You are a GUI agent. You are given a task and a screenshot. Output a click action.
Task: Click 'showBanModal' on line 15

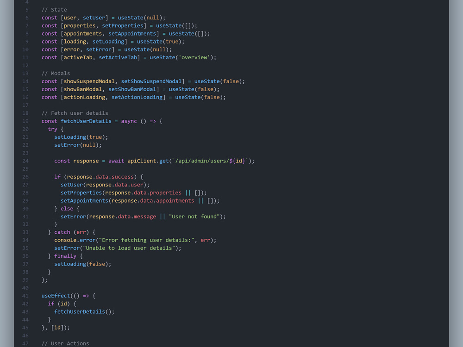(83, 89)
